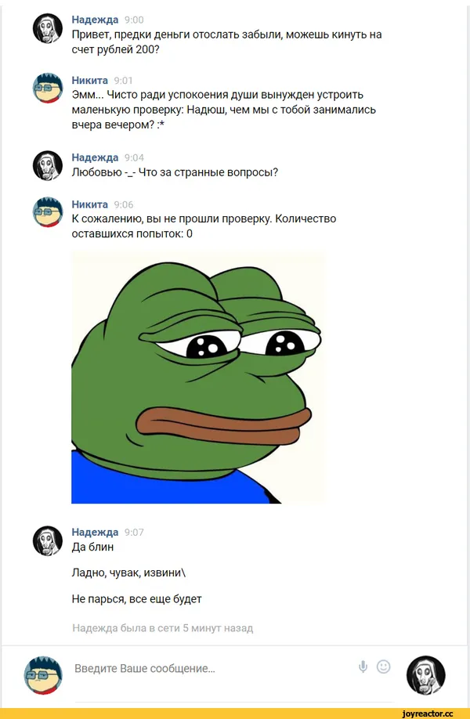Select the 'Да блин' message

pos(92,547)
